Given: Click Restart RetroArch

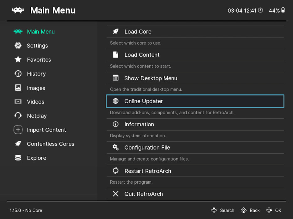Looking at the screenshot, I should 148,171.
